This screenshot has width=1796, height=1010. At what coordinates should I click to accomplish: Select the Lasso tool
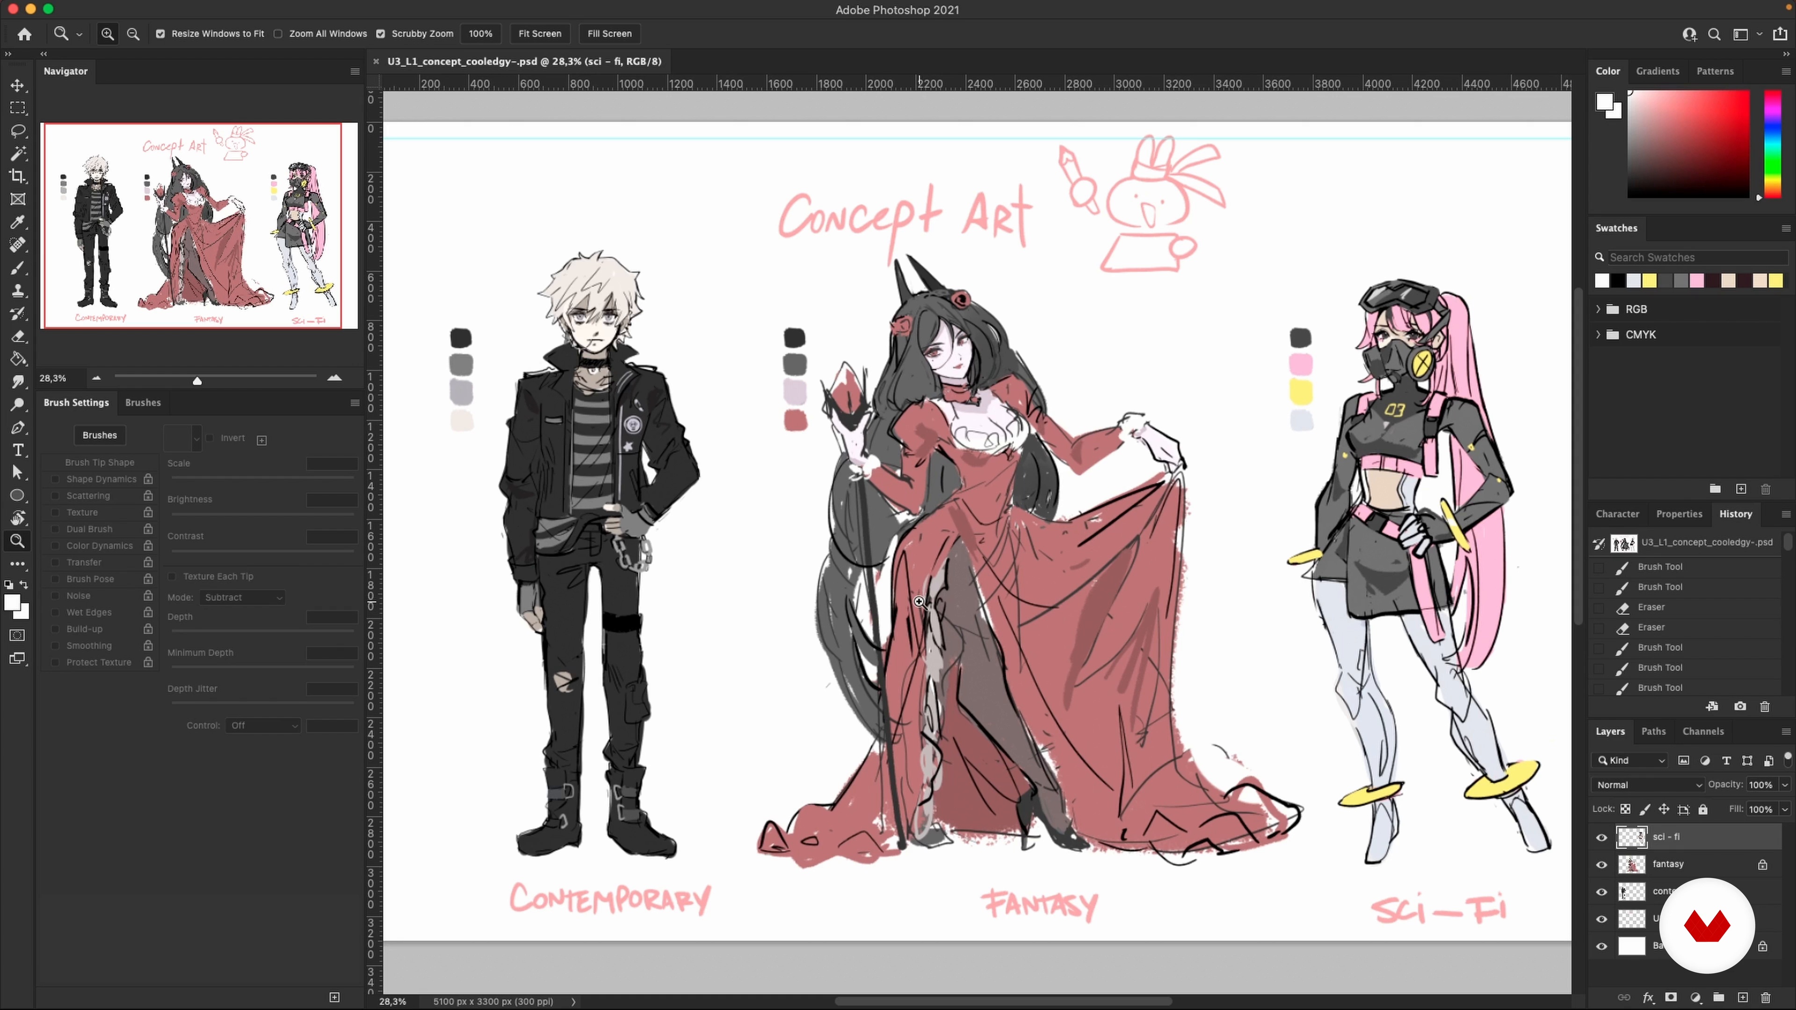(x=17, y=131)
